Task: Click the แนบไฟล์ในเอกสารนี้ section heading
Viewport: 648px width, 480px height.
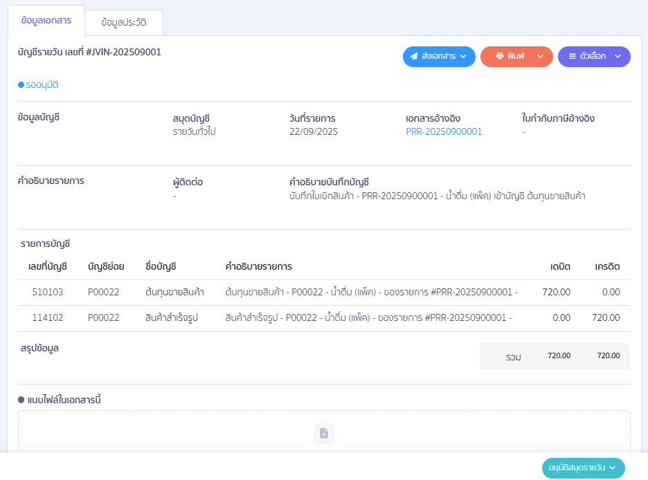Action: coord(64,400)
